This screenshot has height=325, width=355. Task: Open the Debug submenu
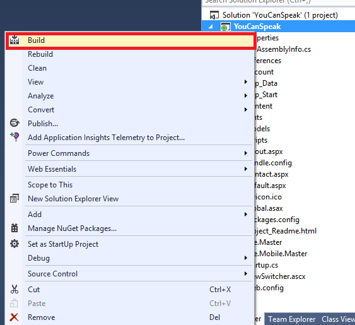[x=129, y=258]
